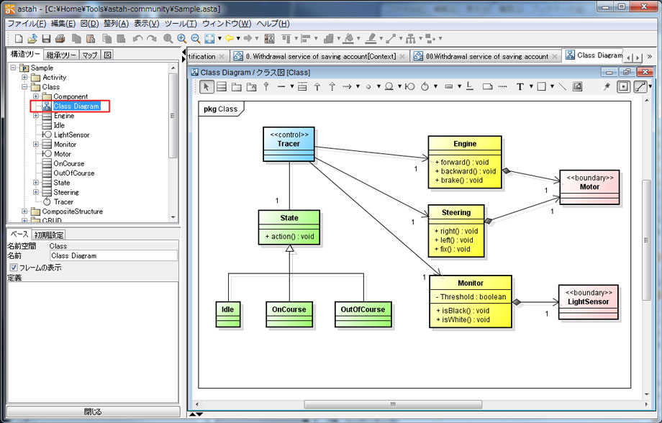Screen dimensions: 662x423
Task: Click the 名前 field containing Class Diagram
Action: point(114,256)
